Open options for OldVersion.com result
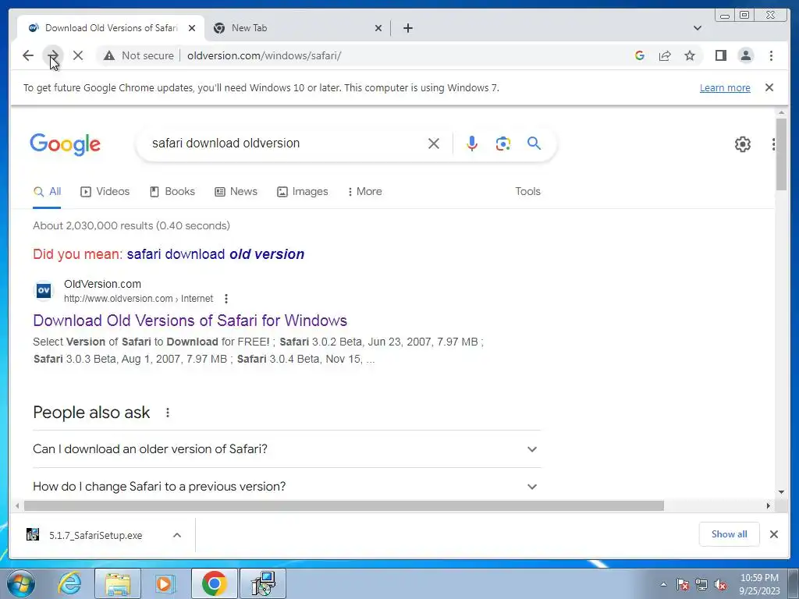The image size is (799, 599). point(225,299)
